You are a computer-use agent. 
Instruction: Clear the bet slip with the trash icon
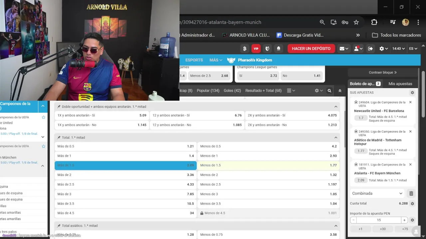click(x=411, y=193)
